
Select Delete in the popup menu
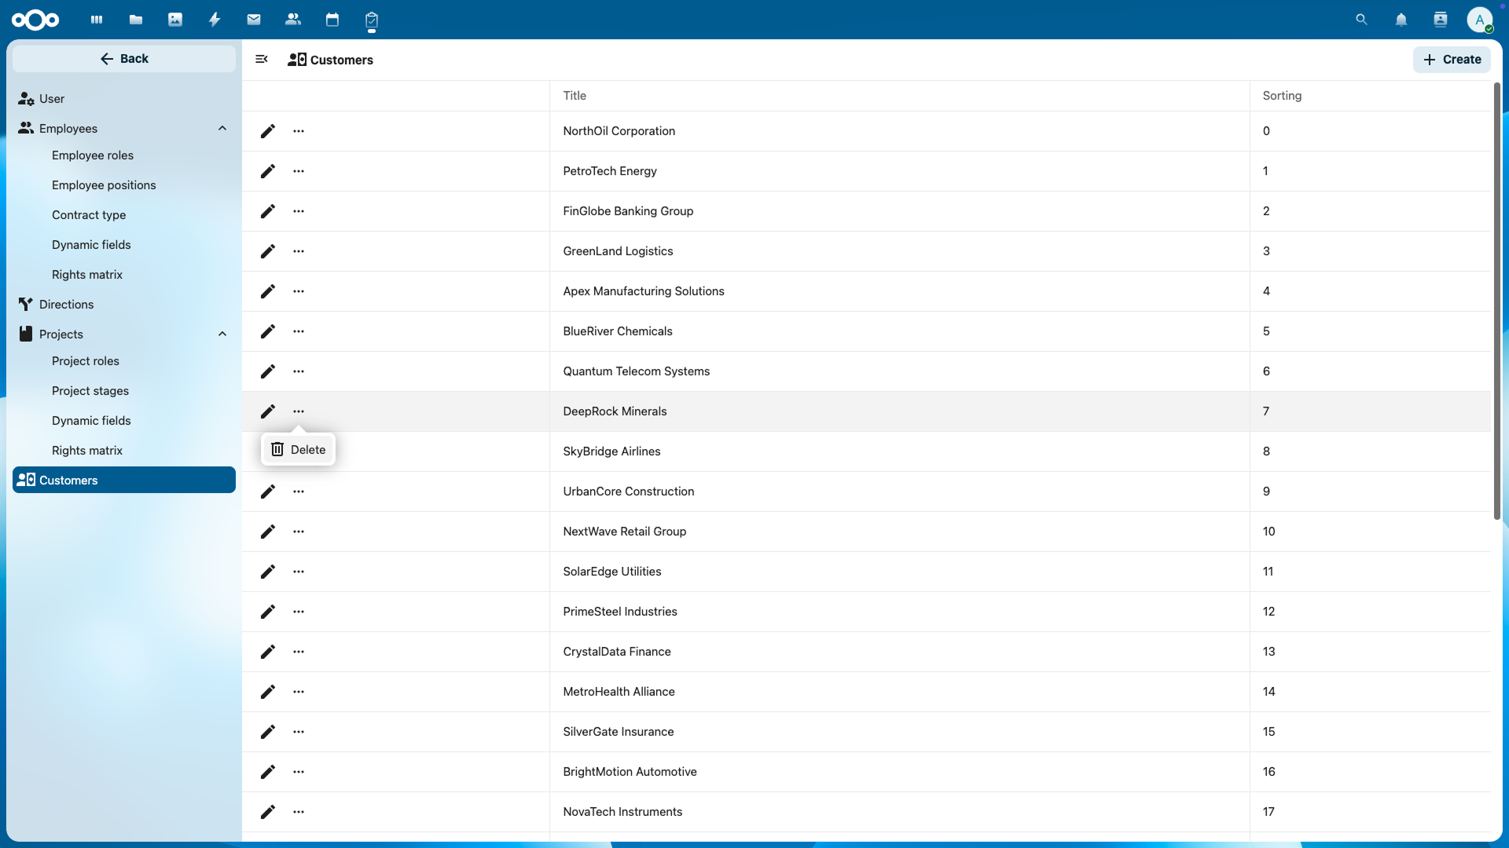coord(299,450)
